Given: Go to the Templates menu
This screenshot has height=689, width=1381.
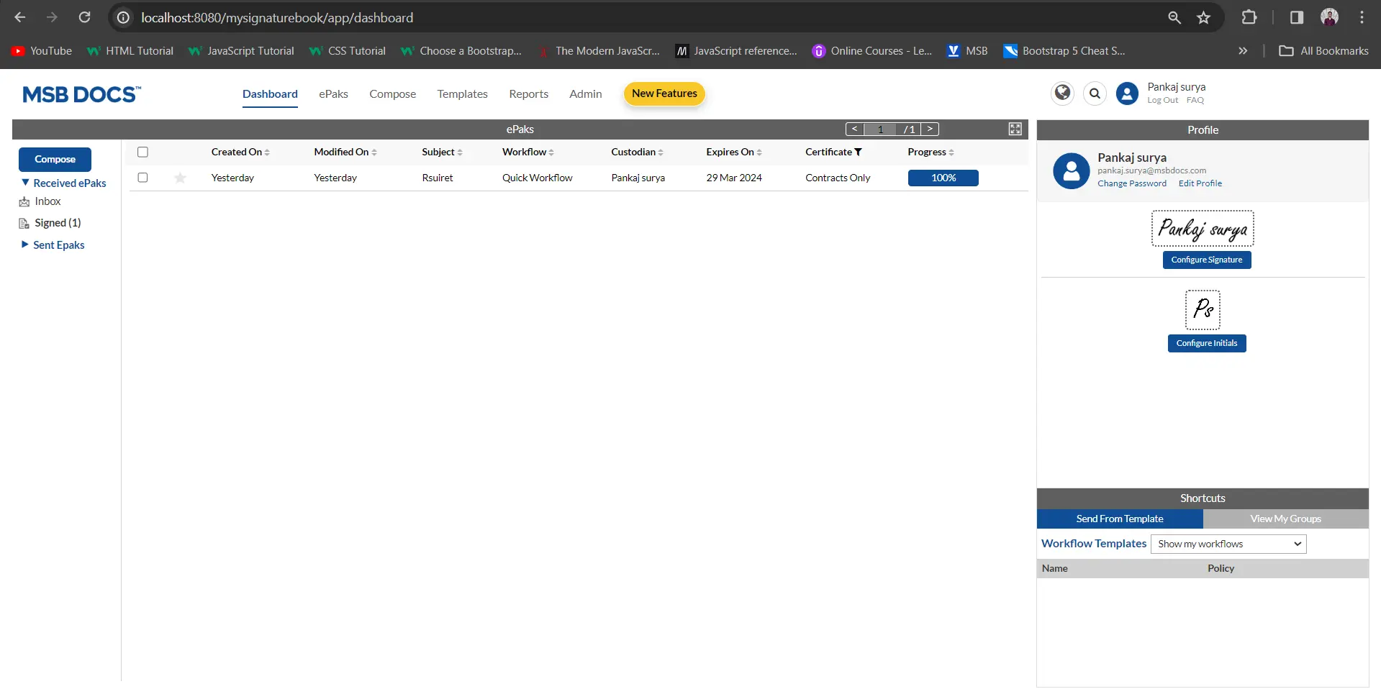Looking at the screenshot, I should (462, 93).
